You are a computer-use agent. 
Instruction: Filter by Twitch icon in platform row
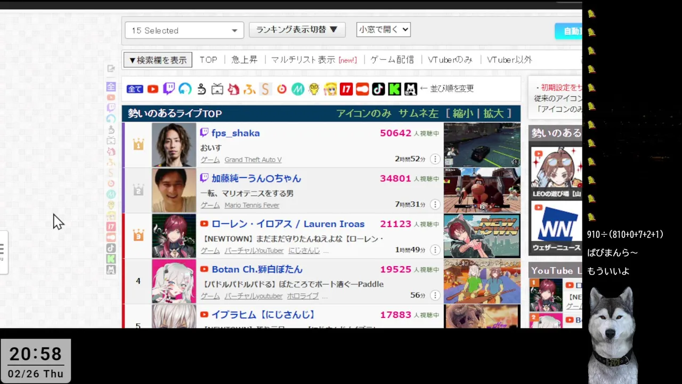169,89
